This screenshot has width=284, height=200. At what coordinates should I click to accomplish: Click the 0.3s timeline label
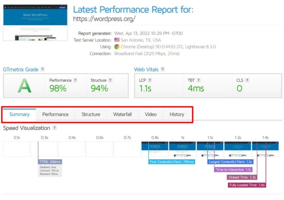click(x=45, y=137)
